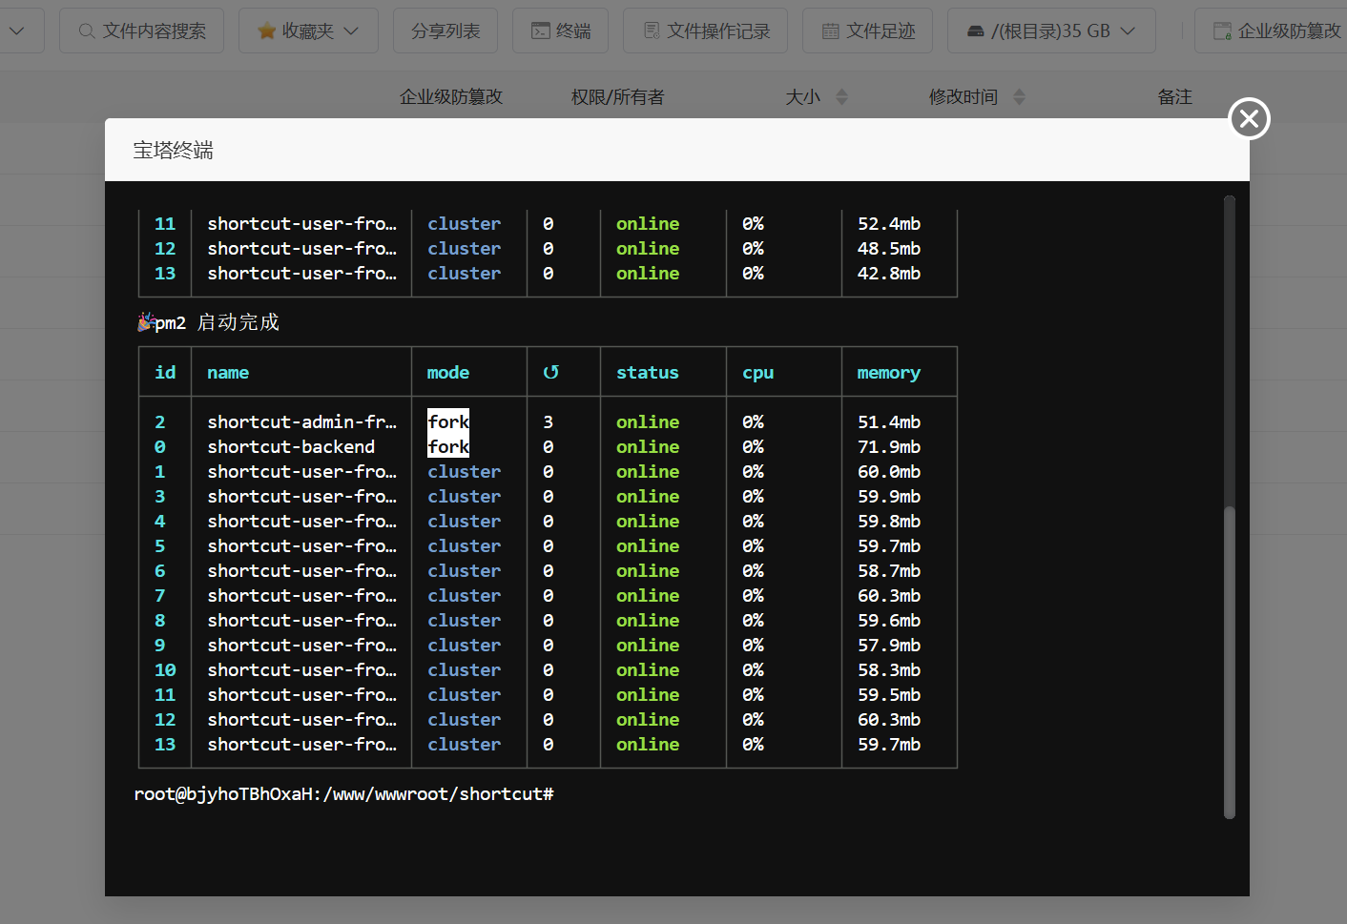Launch the 终端 terminal button
The height and width of the screenshot is (924, 1347).
(560, 31)
